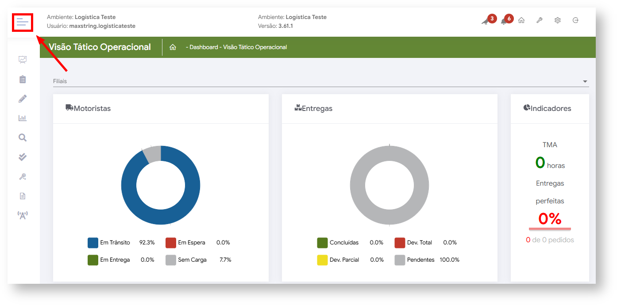This screenshot has height=305, width=617.
Task: Toggle the blue Em Trânsito legend swatch
Action: [93, 243]
